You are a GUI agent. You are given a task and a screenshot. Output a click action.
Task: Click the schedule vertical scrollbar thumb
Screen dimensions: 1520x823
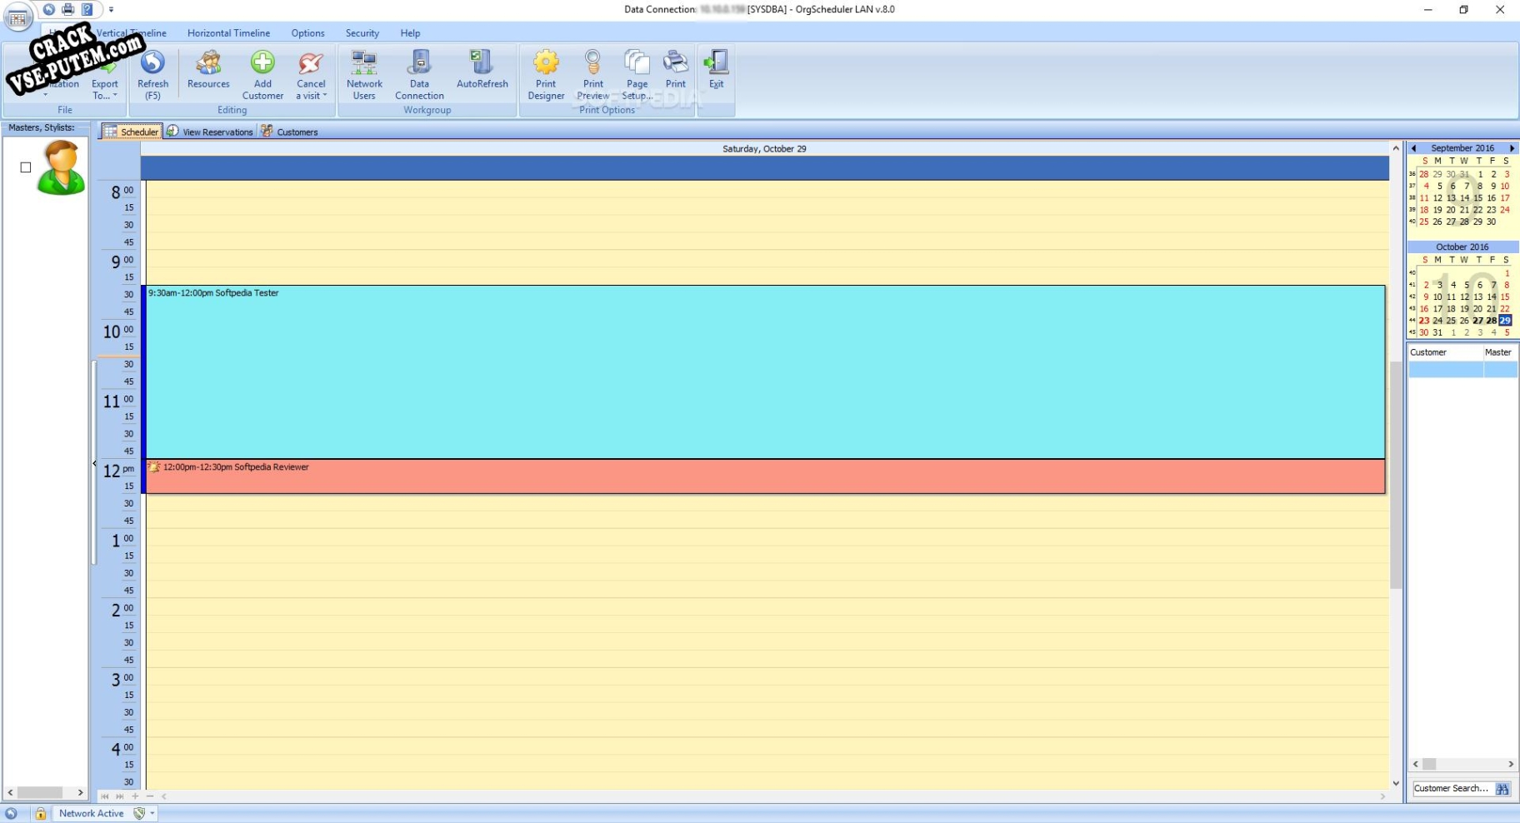click(1396, 475)
